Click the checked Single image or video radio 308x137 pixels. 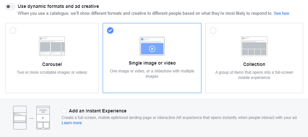tap(110, 30)
